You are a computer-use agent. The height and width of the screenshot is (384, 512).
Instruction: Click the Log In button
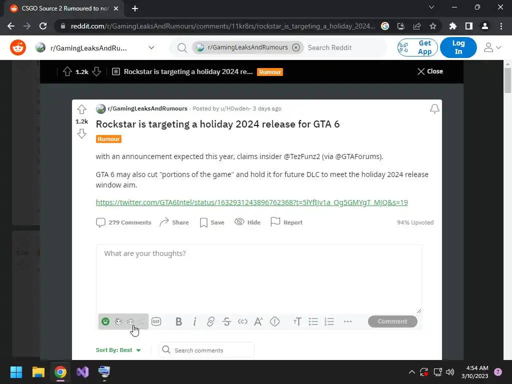click(x=458, y=47)
